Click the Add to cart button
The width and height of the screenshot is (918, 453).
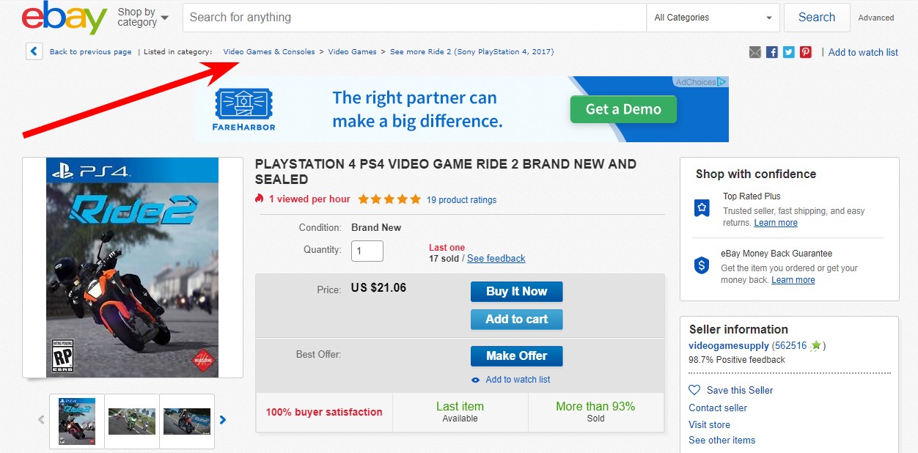tap(516, 319)
